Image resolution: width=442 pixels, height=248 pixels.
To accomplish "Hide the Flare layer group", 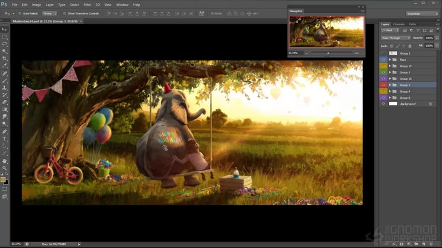I will click(x=383, y=60).
